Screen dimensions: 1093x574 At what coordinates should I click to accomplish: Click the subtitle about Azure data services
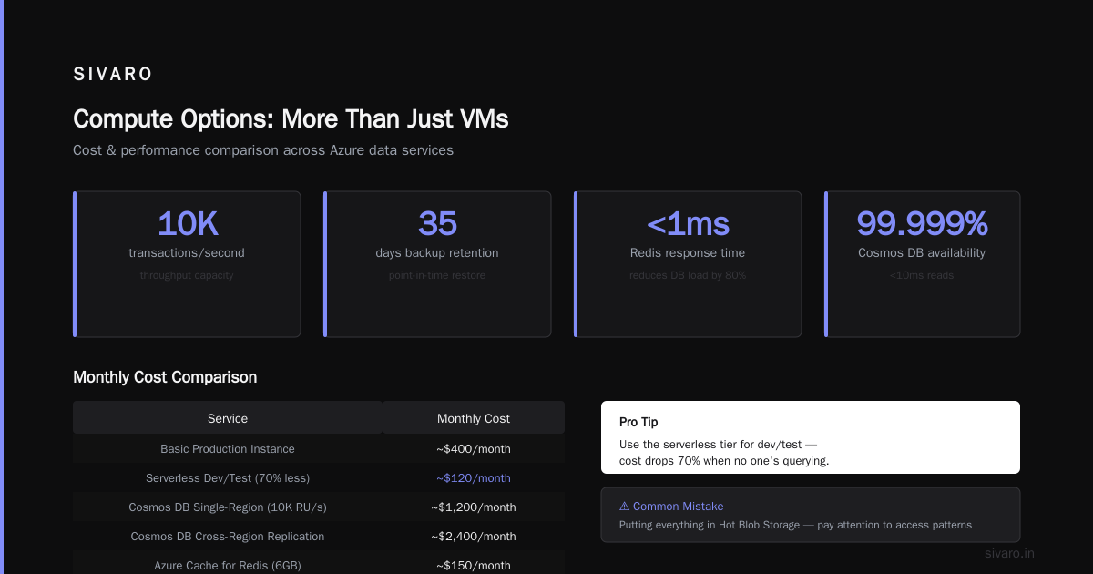[263, 150]
